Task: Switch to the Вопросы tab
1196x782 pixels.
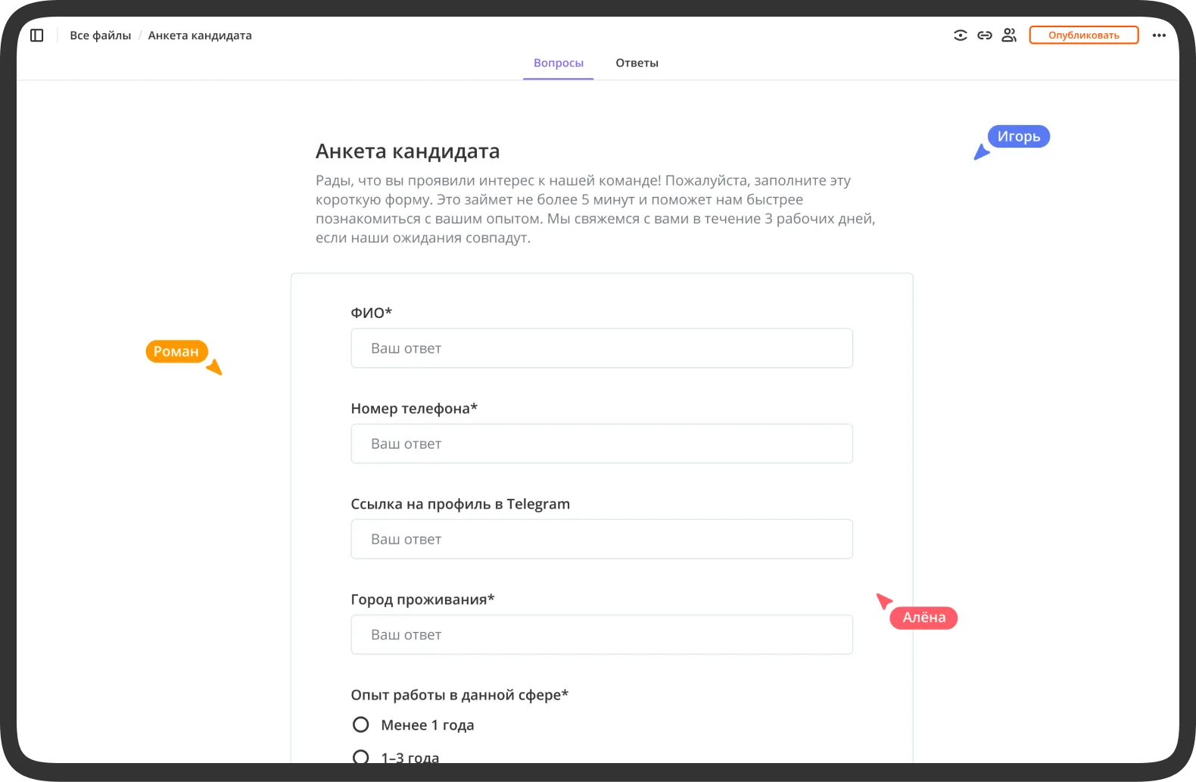Action: [559, 64]
